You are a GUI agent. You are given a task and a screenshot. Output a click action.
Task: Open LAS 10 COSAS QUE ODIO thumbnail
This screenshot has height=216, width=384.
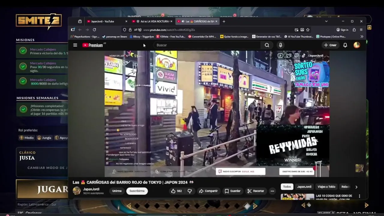point(297,197)
